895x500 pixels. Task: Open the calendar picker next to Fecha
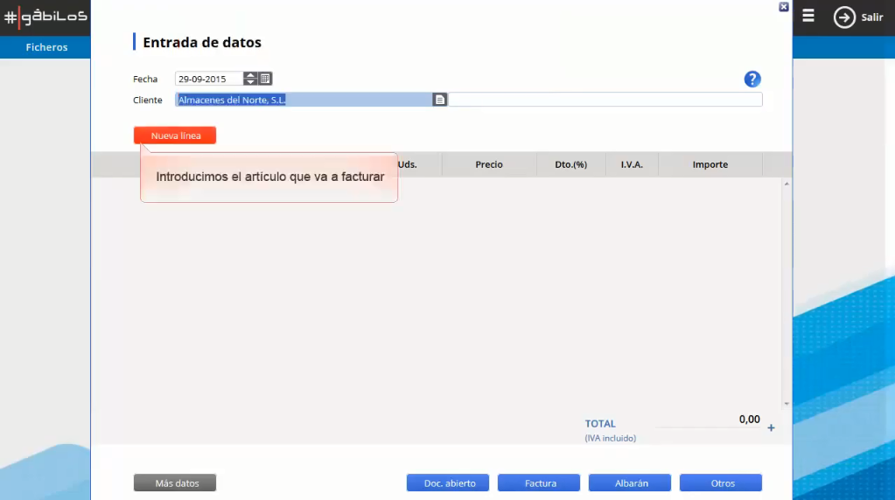pos(265,79)
